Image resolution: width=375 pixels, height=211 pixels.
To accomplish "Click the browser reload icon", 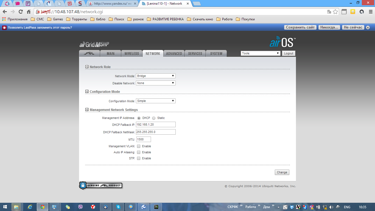I will coord(21,12).
